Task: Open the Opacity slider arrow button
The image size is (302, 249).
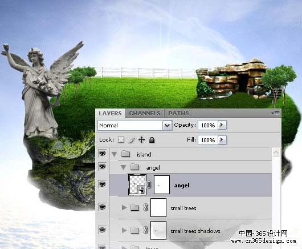Action: pyautogui.click(x=222, y=125)
